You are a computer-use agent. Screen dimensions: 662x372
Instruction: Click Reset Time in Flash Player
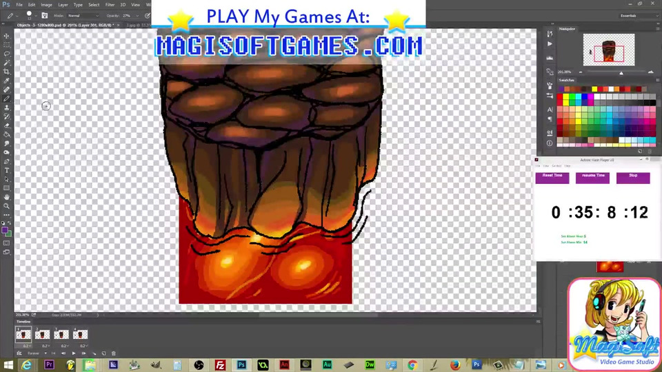point(552,178)
